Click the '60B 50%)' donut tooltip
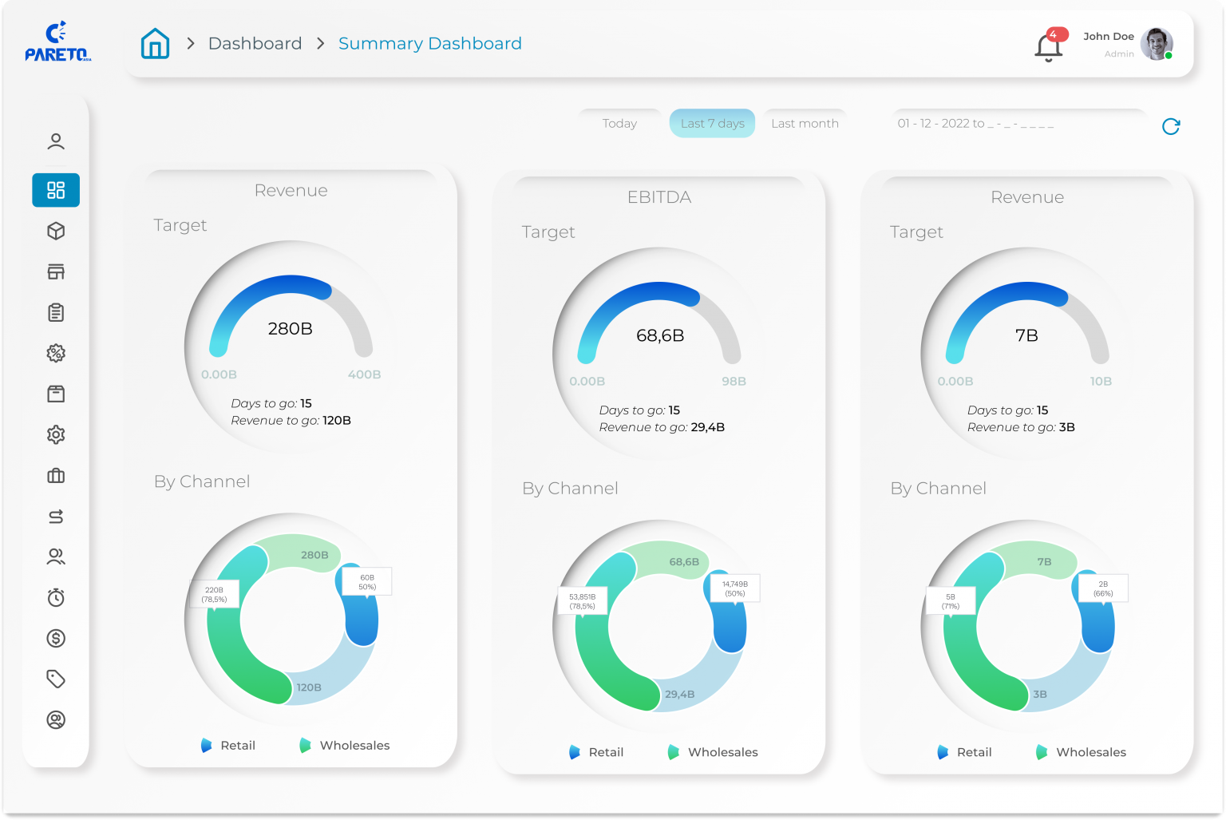Screen dimensions: 1226x820 (x=367, y=582)
